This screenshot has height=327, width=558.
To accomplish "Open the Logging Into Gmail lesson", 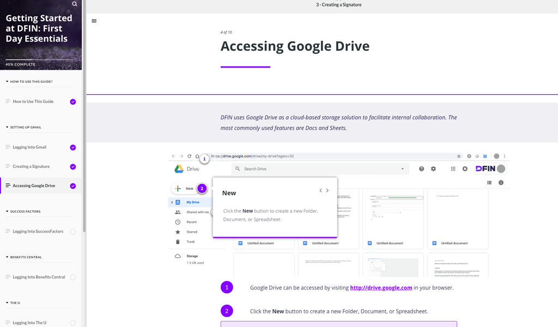I will coord(29,147).
